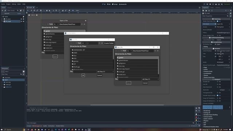Switch to Script workspace
233x131 pixels.
pos(115,4)
